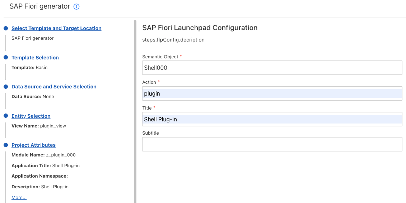Click into the Semantic Object input field
Screen dimensions: 406x203
click(272, 68)
